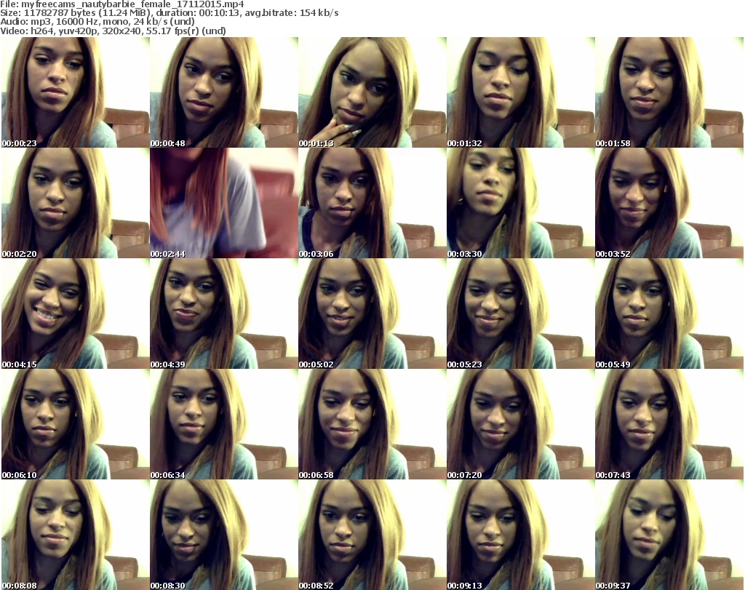Pick the frame timestamped 00:08:52

(x=372, y=535)
